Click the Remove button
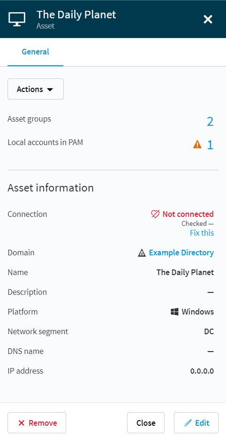Image resolution: width=226 pixels, height=437 pixels. 37,423
